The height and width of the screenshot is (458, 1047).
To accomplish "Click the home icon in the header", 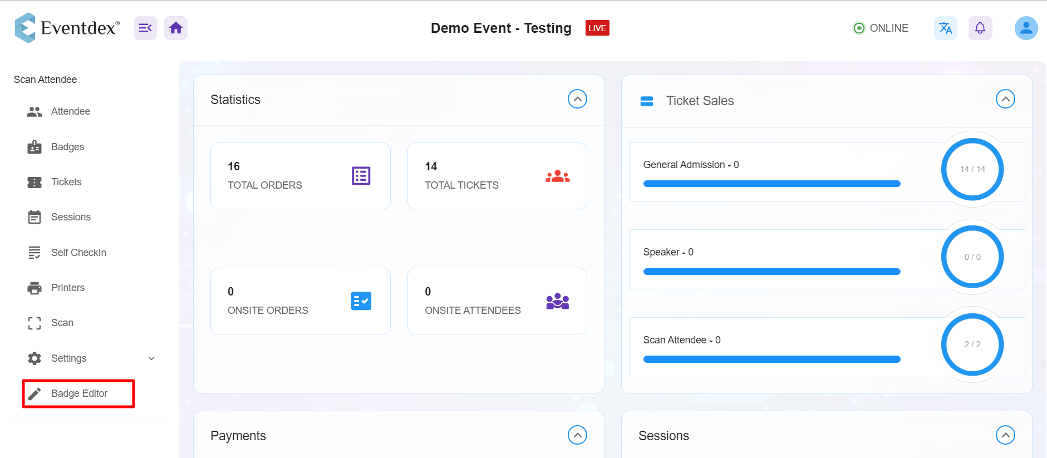I will [176, 28].
